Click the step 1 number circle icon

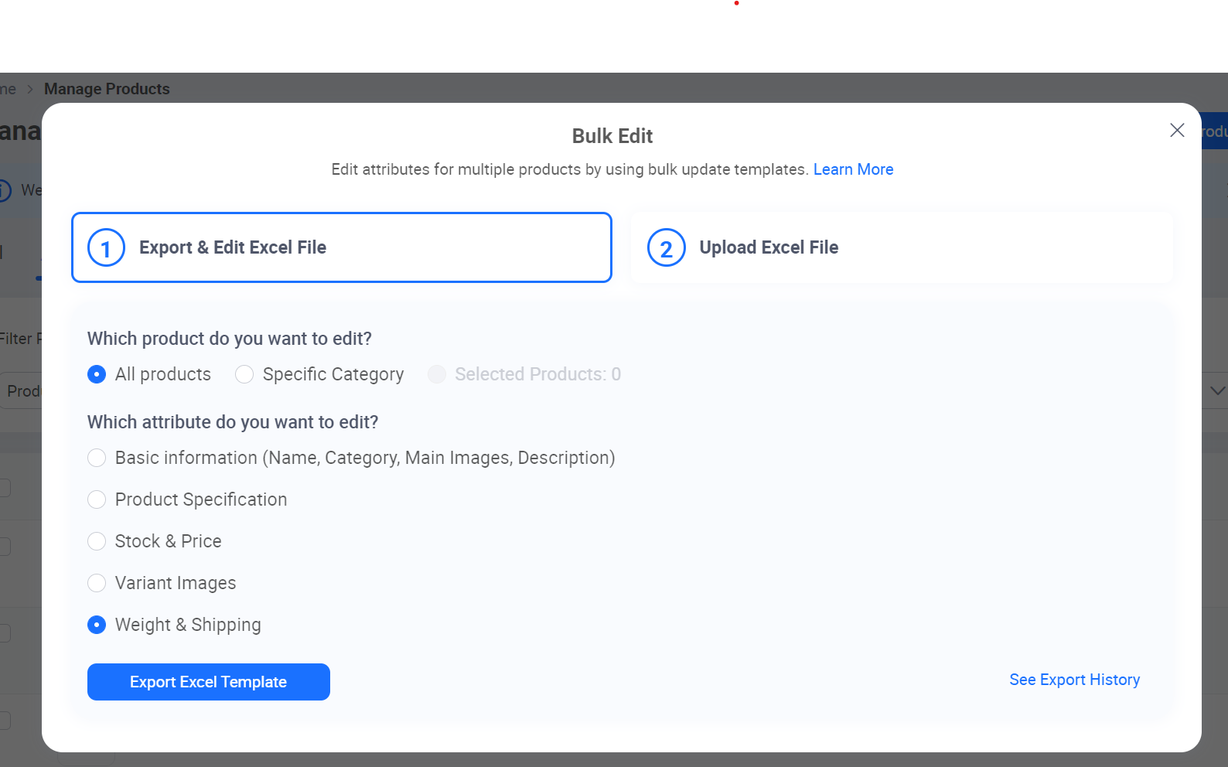click(107, 248)
